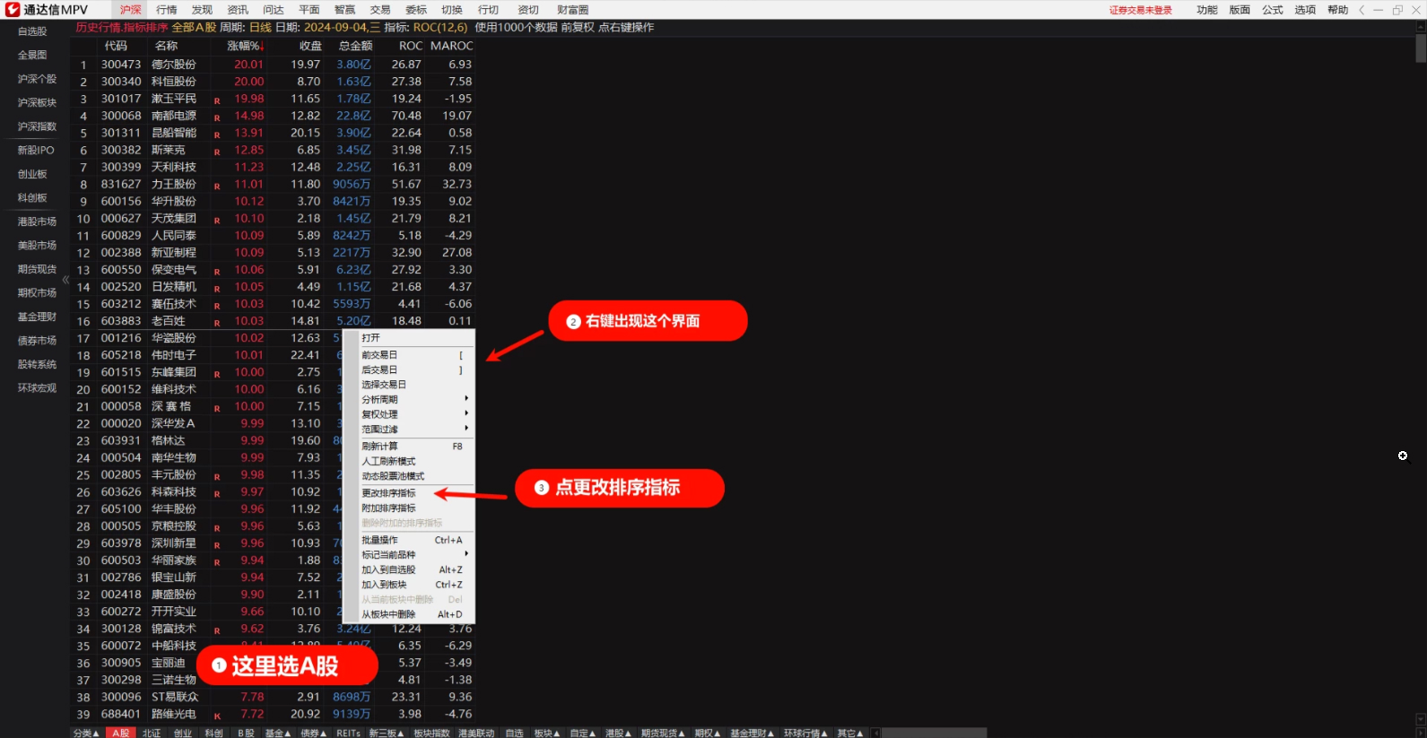Open 自选股 in the left sidebar
The width and height of the screenshot is (1427, 738).
pos(32,31)
